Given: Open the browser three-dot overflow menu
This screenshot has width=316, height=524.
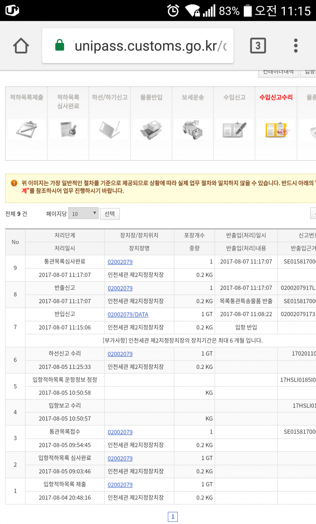Looking at the screenshot, I should click(x=296, y=46).
